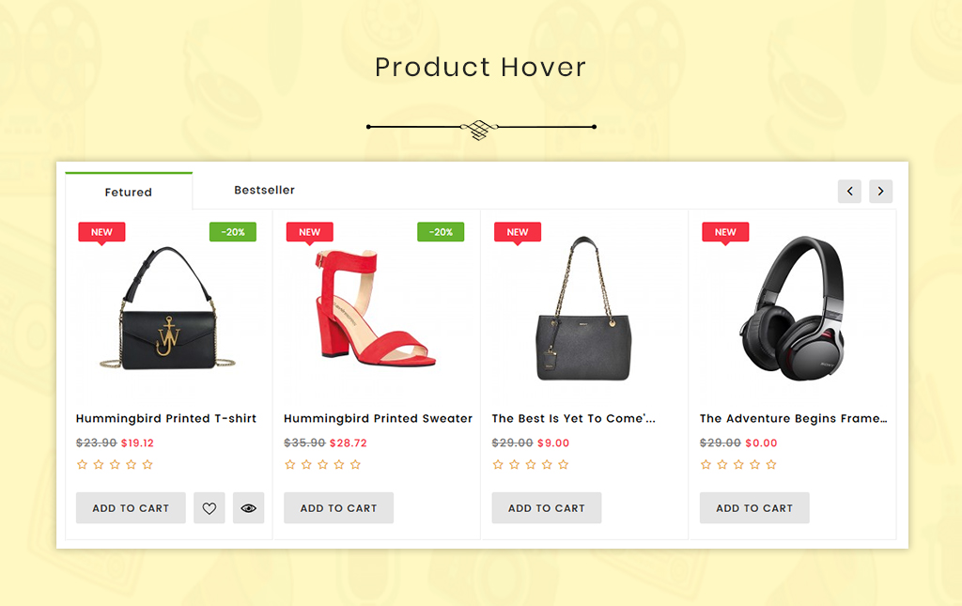Click the -20% badge on the red sandal

(441, 232)
